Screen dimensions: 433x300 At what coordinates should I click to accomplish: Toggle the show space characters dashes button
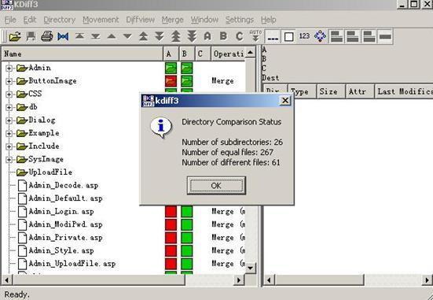click(x=273, y=36)
